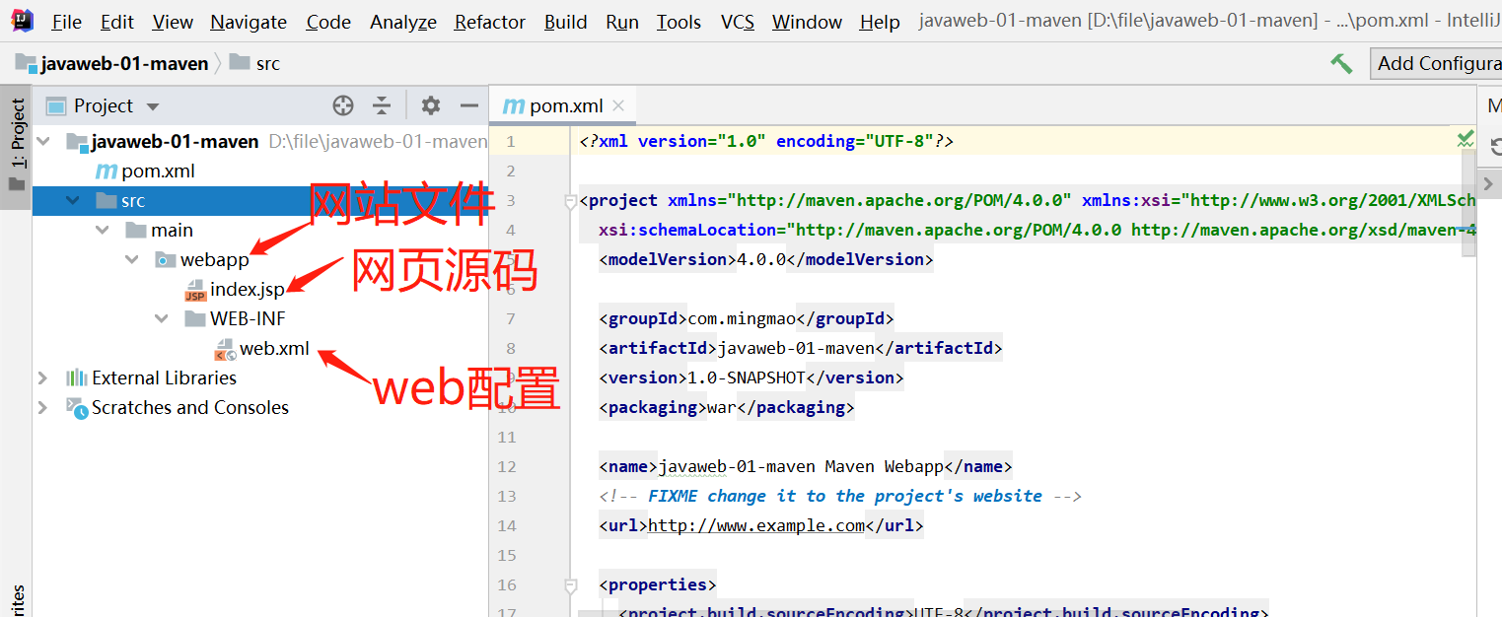Open the Refactor menu
The image size is (1502, 617).
[490, 22]
